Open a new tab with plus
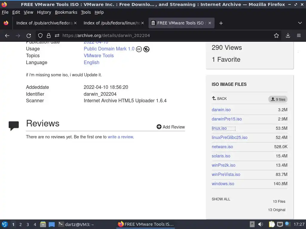 pos(221,23)
